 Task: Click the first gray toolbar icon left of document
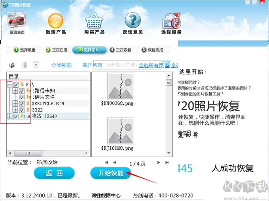tap(12, 65)
